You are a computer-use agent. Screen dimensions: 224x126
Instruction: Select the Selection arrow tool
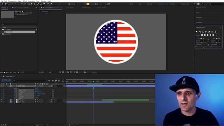[3, 4]
